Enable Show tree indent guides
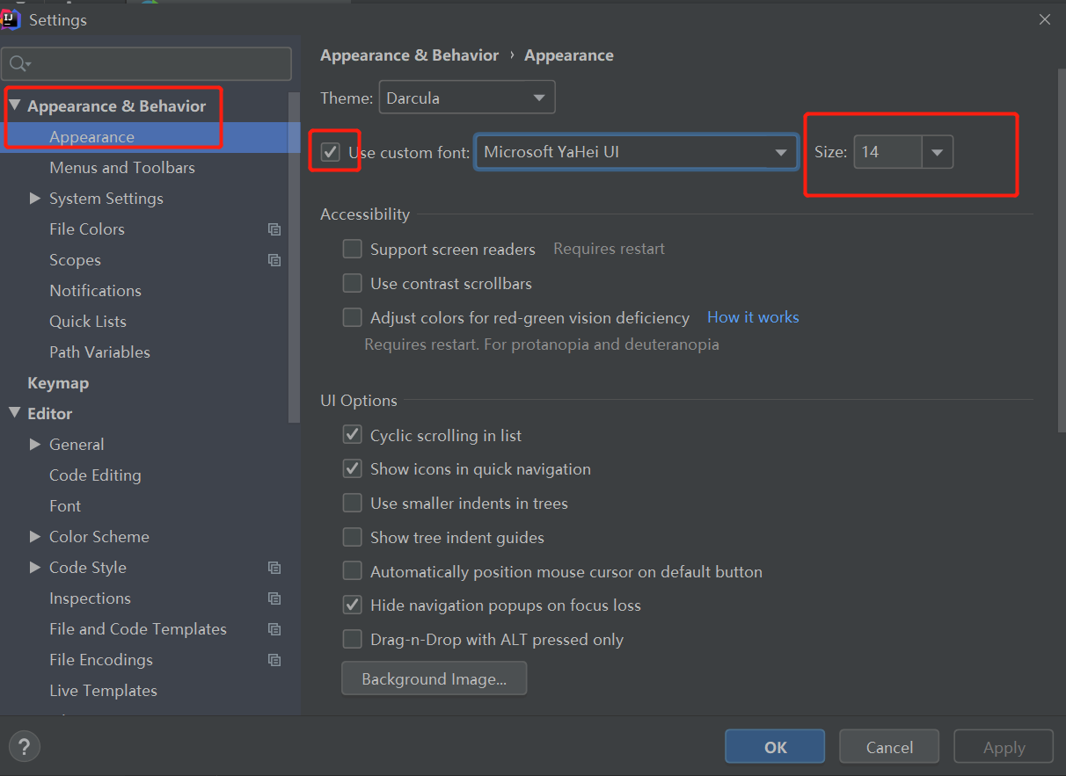This screenshot has width=1066, height=776. point(352,537)
